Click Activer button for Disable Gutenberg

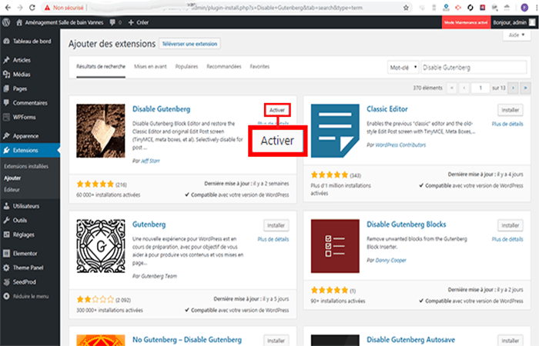click(x=277, y=110)
